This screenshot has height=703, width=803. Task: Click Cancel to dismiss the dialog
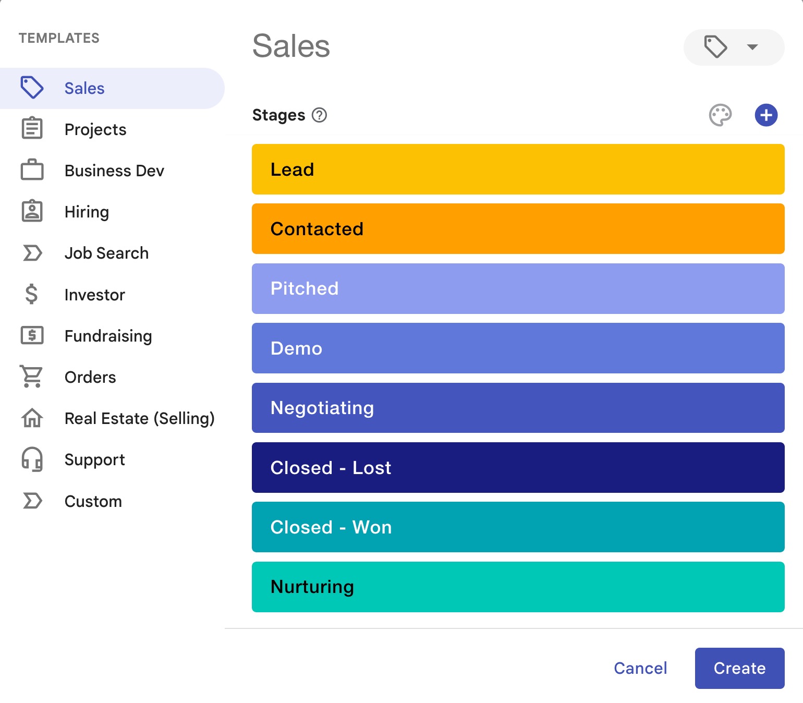pos(640,668)
